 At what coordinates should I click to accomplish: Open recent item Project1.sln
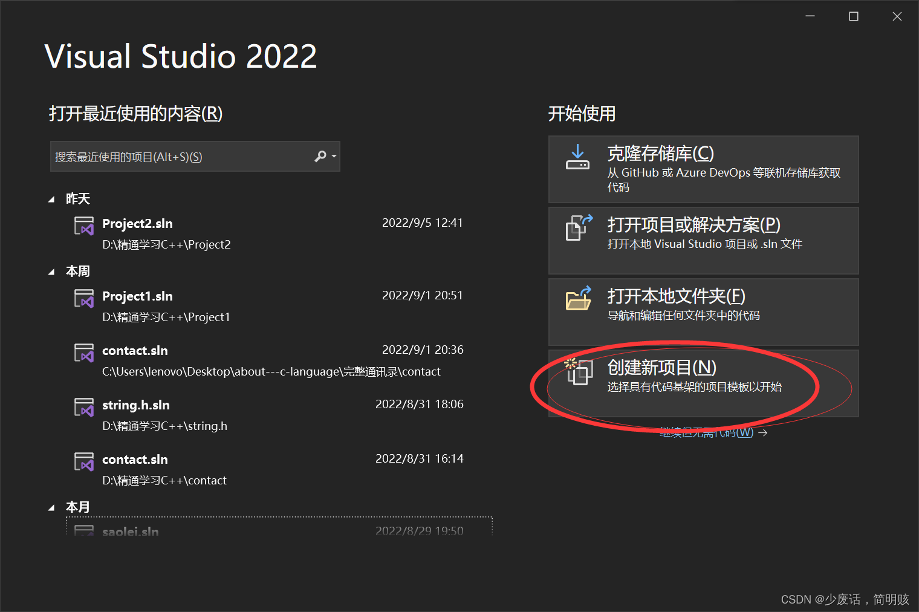[x=279, y=307]
